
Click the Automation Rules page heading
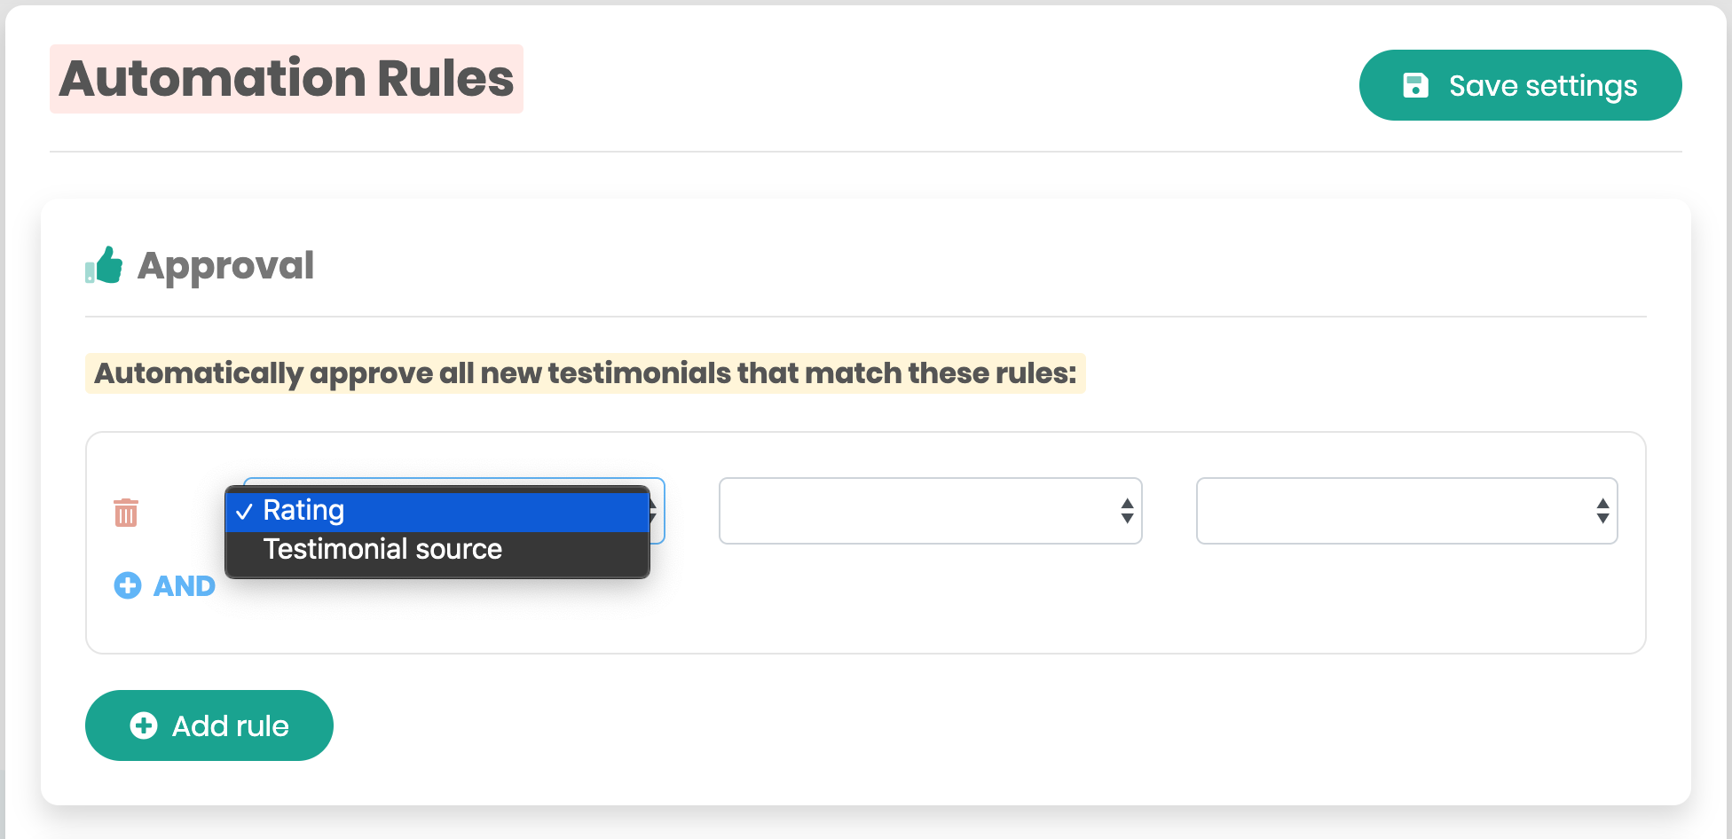click(287, 79)
